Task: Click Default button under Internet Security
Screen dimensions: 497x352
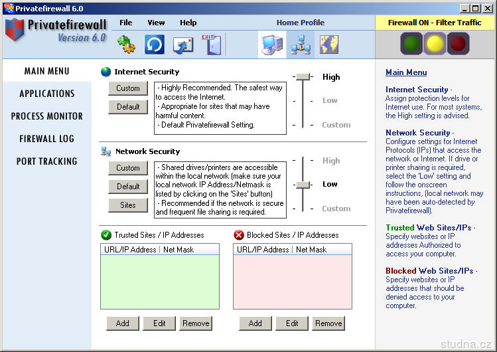Action: (x=128, y=107)
